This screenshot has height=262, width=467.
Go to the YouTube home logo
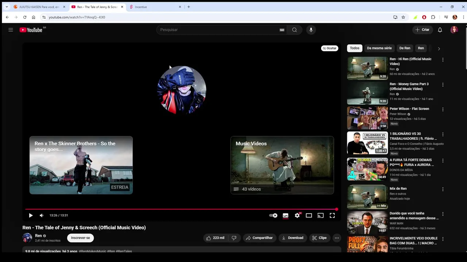(31, 30)
